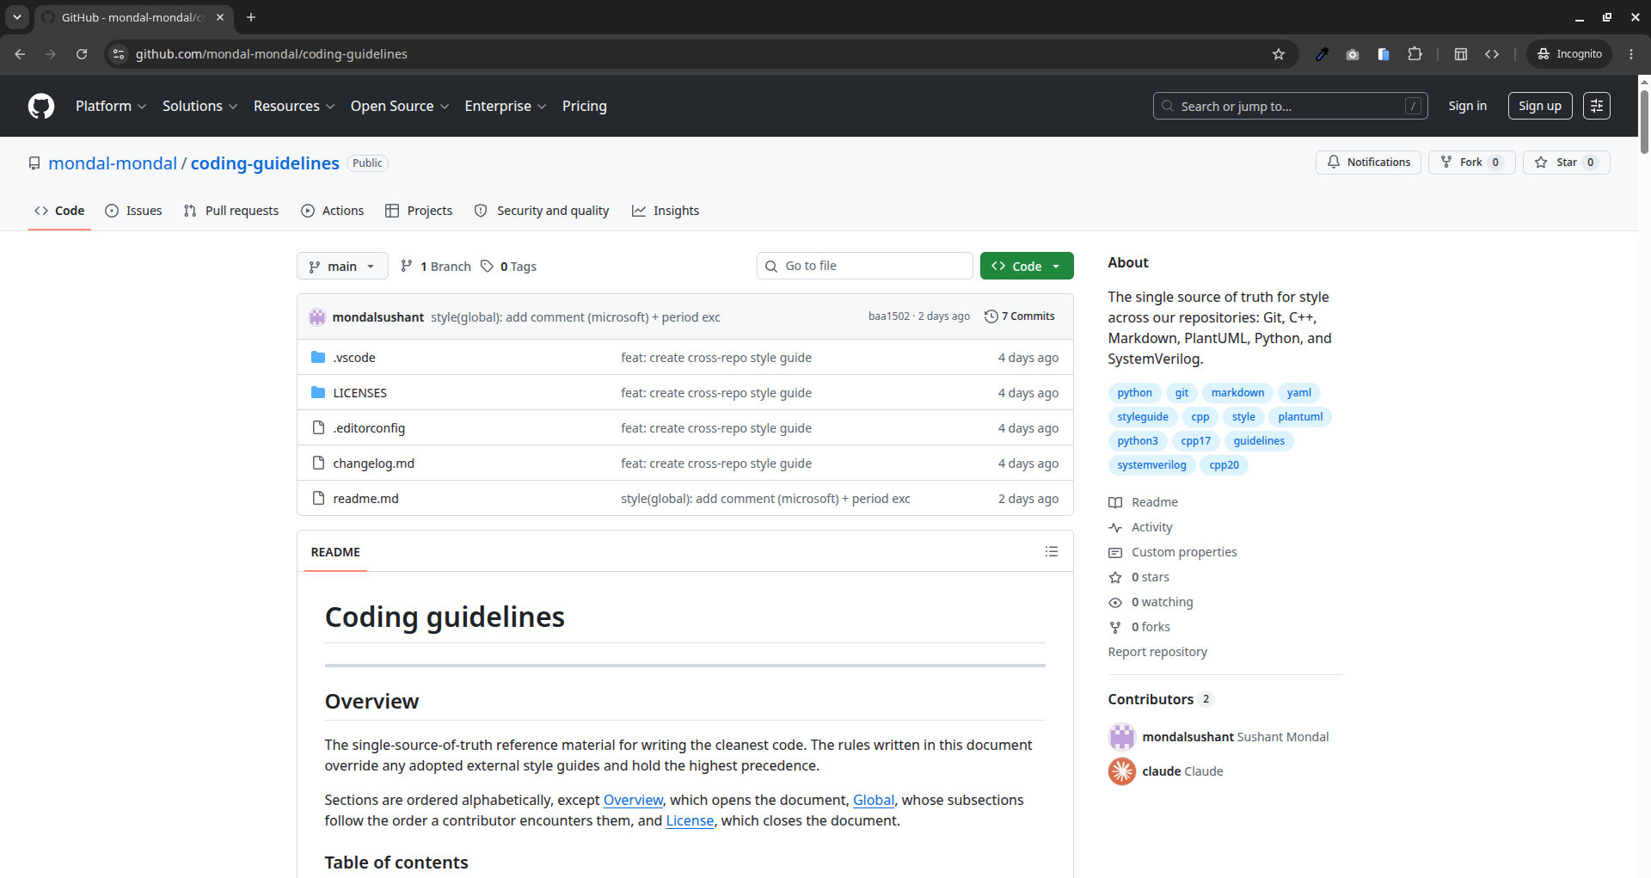Open the 1 Branch link
The height and width of the screenshot is (878, 1651).
436,267
